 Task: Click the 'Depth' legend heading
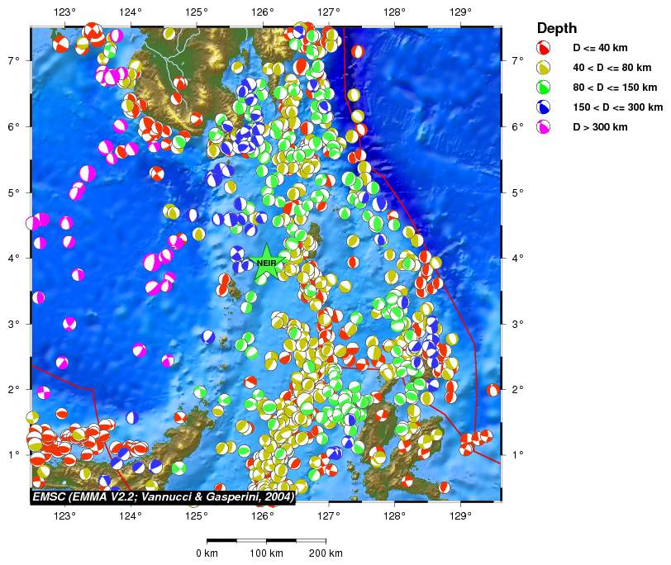(x=557, y=27)
